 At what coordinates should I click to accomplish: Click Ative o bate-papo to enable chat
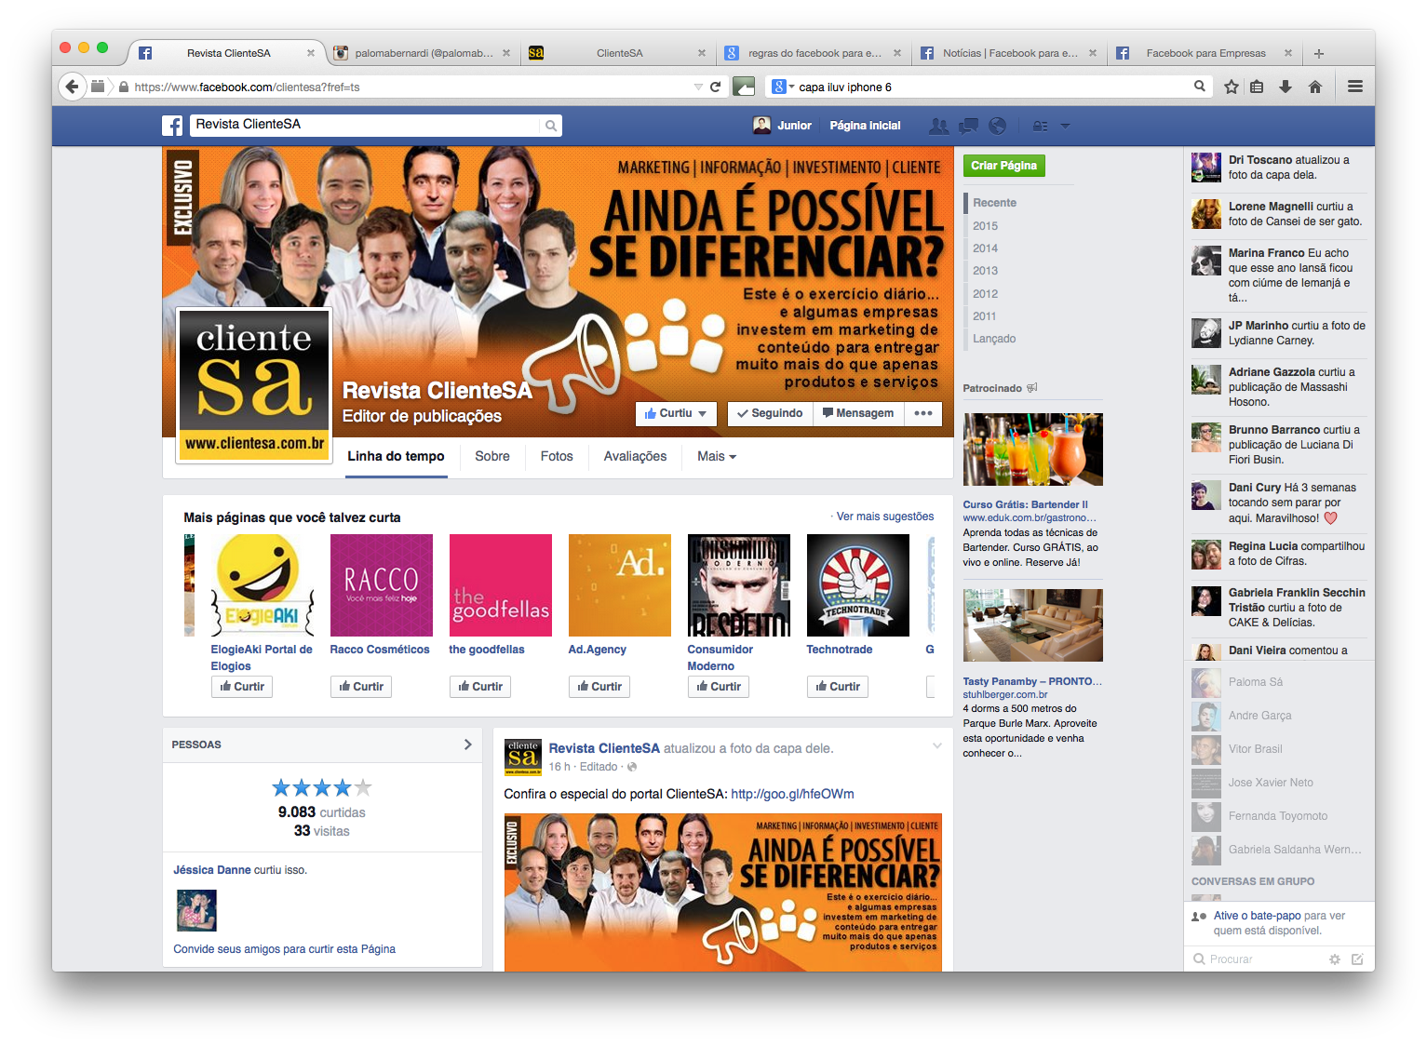click(1258, 916)
